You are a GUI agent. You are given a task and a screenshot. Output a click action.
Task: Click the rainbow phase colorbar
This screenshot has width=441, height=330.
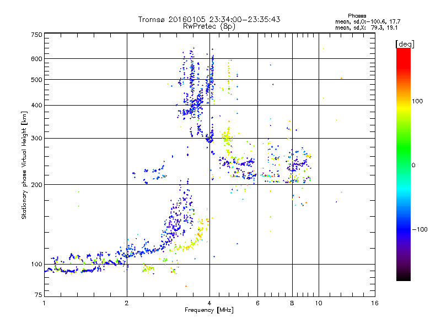404,164
